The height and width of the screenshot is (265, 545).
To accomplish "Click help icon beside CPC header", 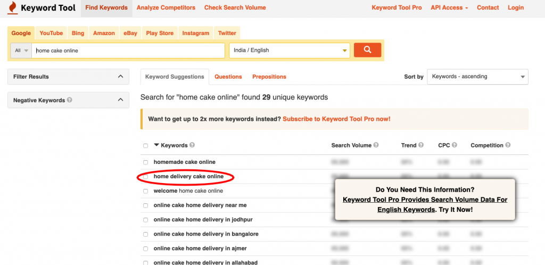I will click(x=455, y=145).
